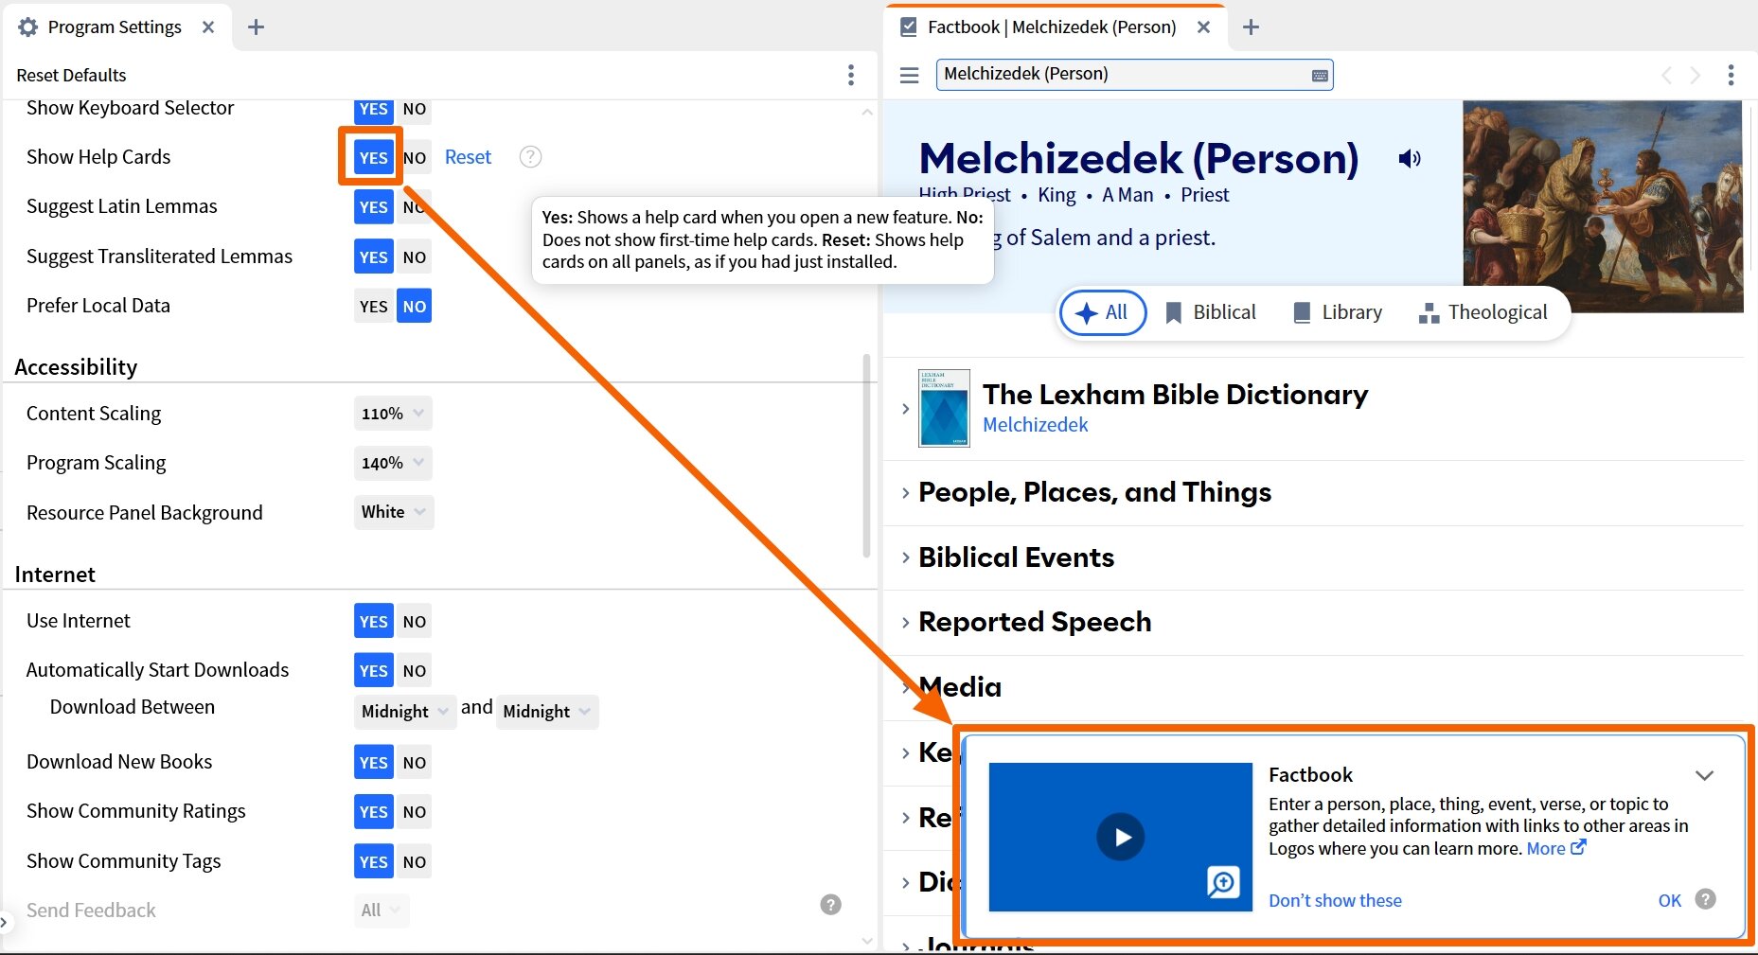
Task: Open the three-dot panel menu in Program Settings
Action: point(850,75)
